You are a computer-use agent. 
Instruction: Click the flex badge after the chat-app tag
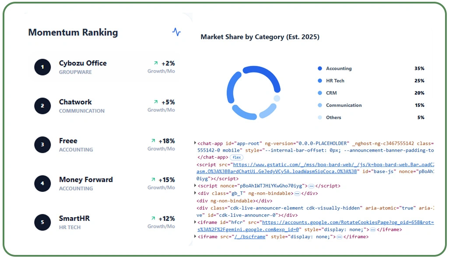click(236, 157)
